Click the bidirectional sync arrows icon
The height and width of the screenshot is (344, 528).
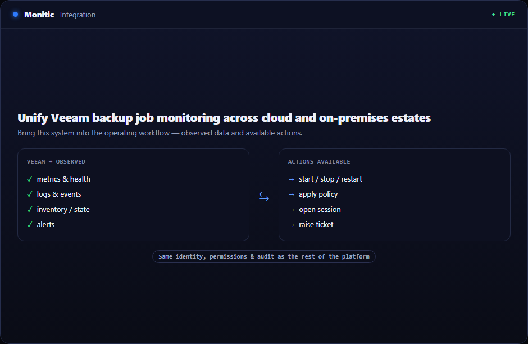264,196
